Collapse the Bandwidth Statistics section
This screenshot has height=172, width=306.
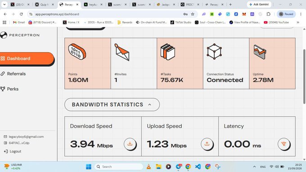point(112,104)
